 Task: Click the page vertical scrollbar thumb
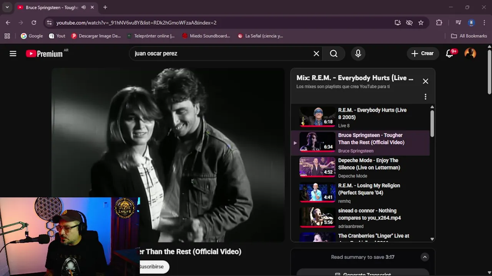489,72
